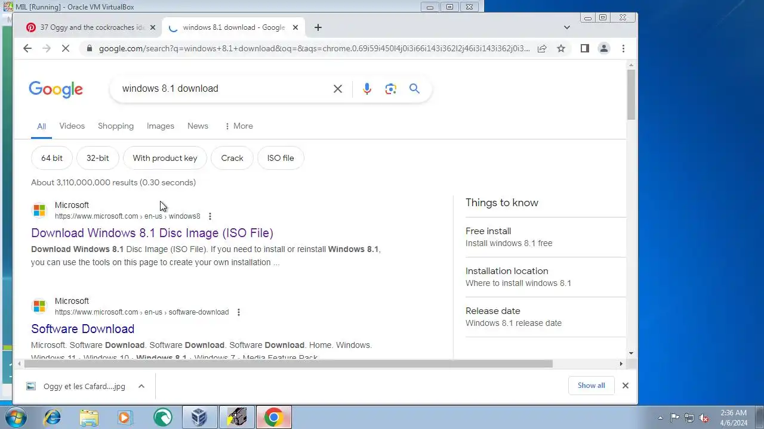Filter results by 32-bit chip
764x429 pixels.
pos(98,158)
